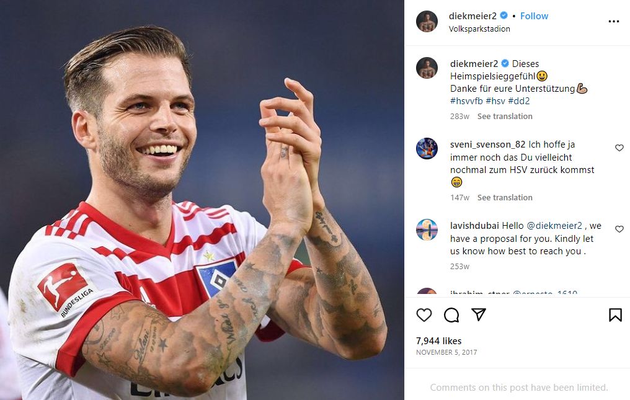Open the comment bubble icon
This screenshot has width=630, height=400.
point(451,315)
